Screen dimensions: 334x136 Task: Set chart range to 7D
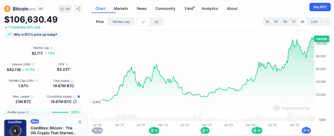click(x=276, y=22)
